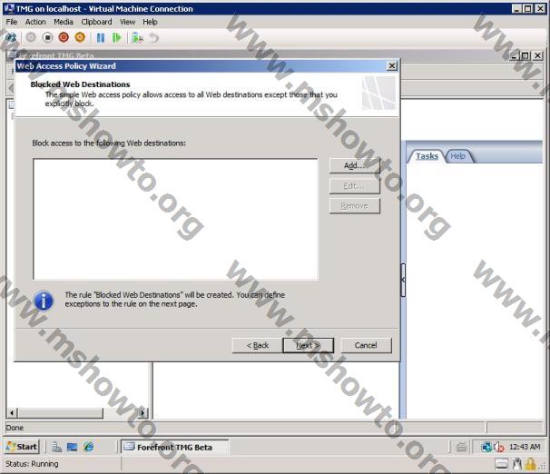Click the disabled Edit... button

(355, 185)
